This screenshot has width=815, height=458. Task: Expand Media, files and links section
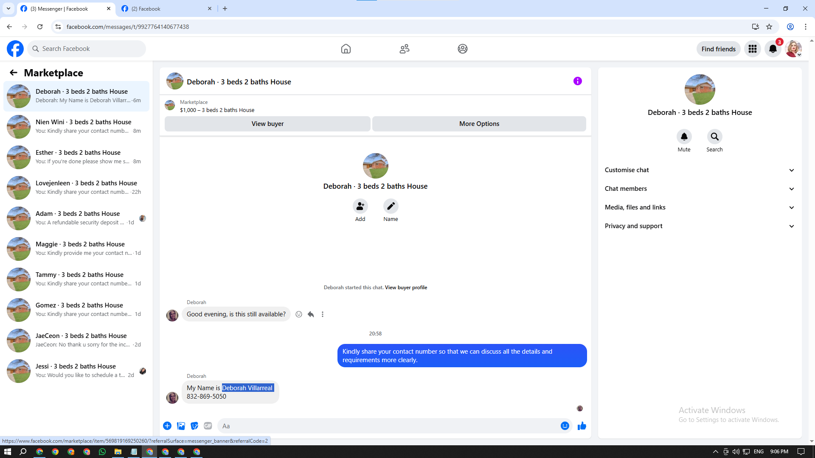pos(700,207)
